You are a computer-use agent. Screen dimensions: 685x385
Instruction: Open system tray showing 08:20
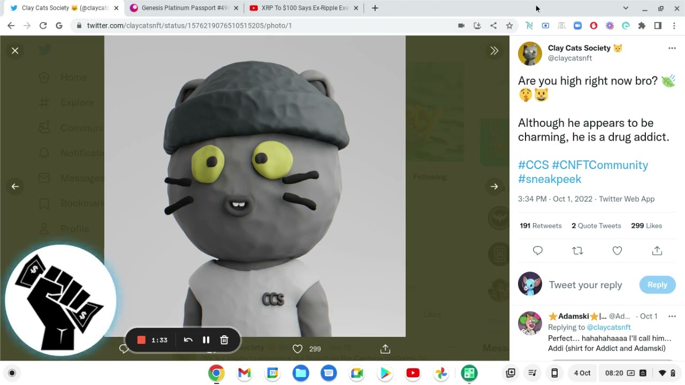[640, 373]
